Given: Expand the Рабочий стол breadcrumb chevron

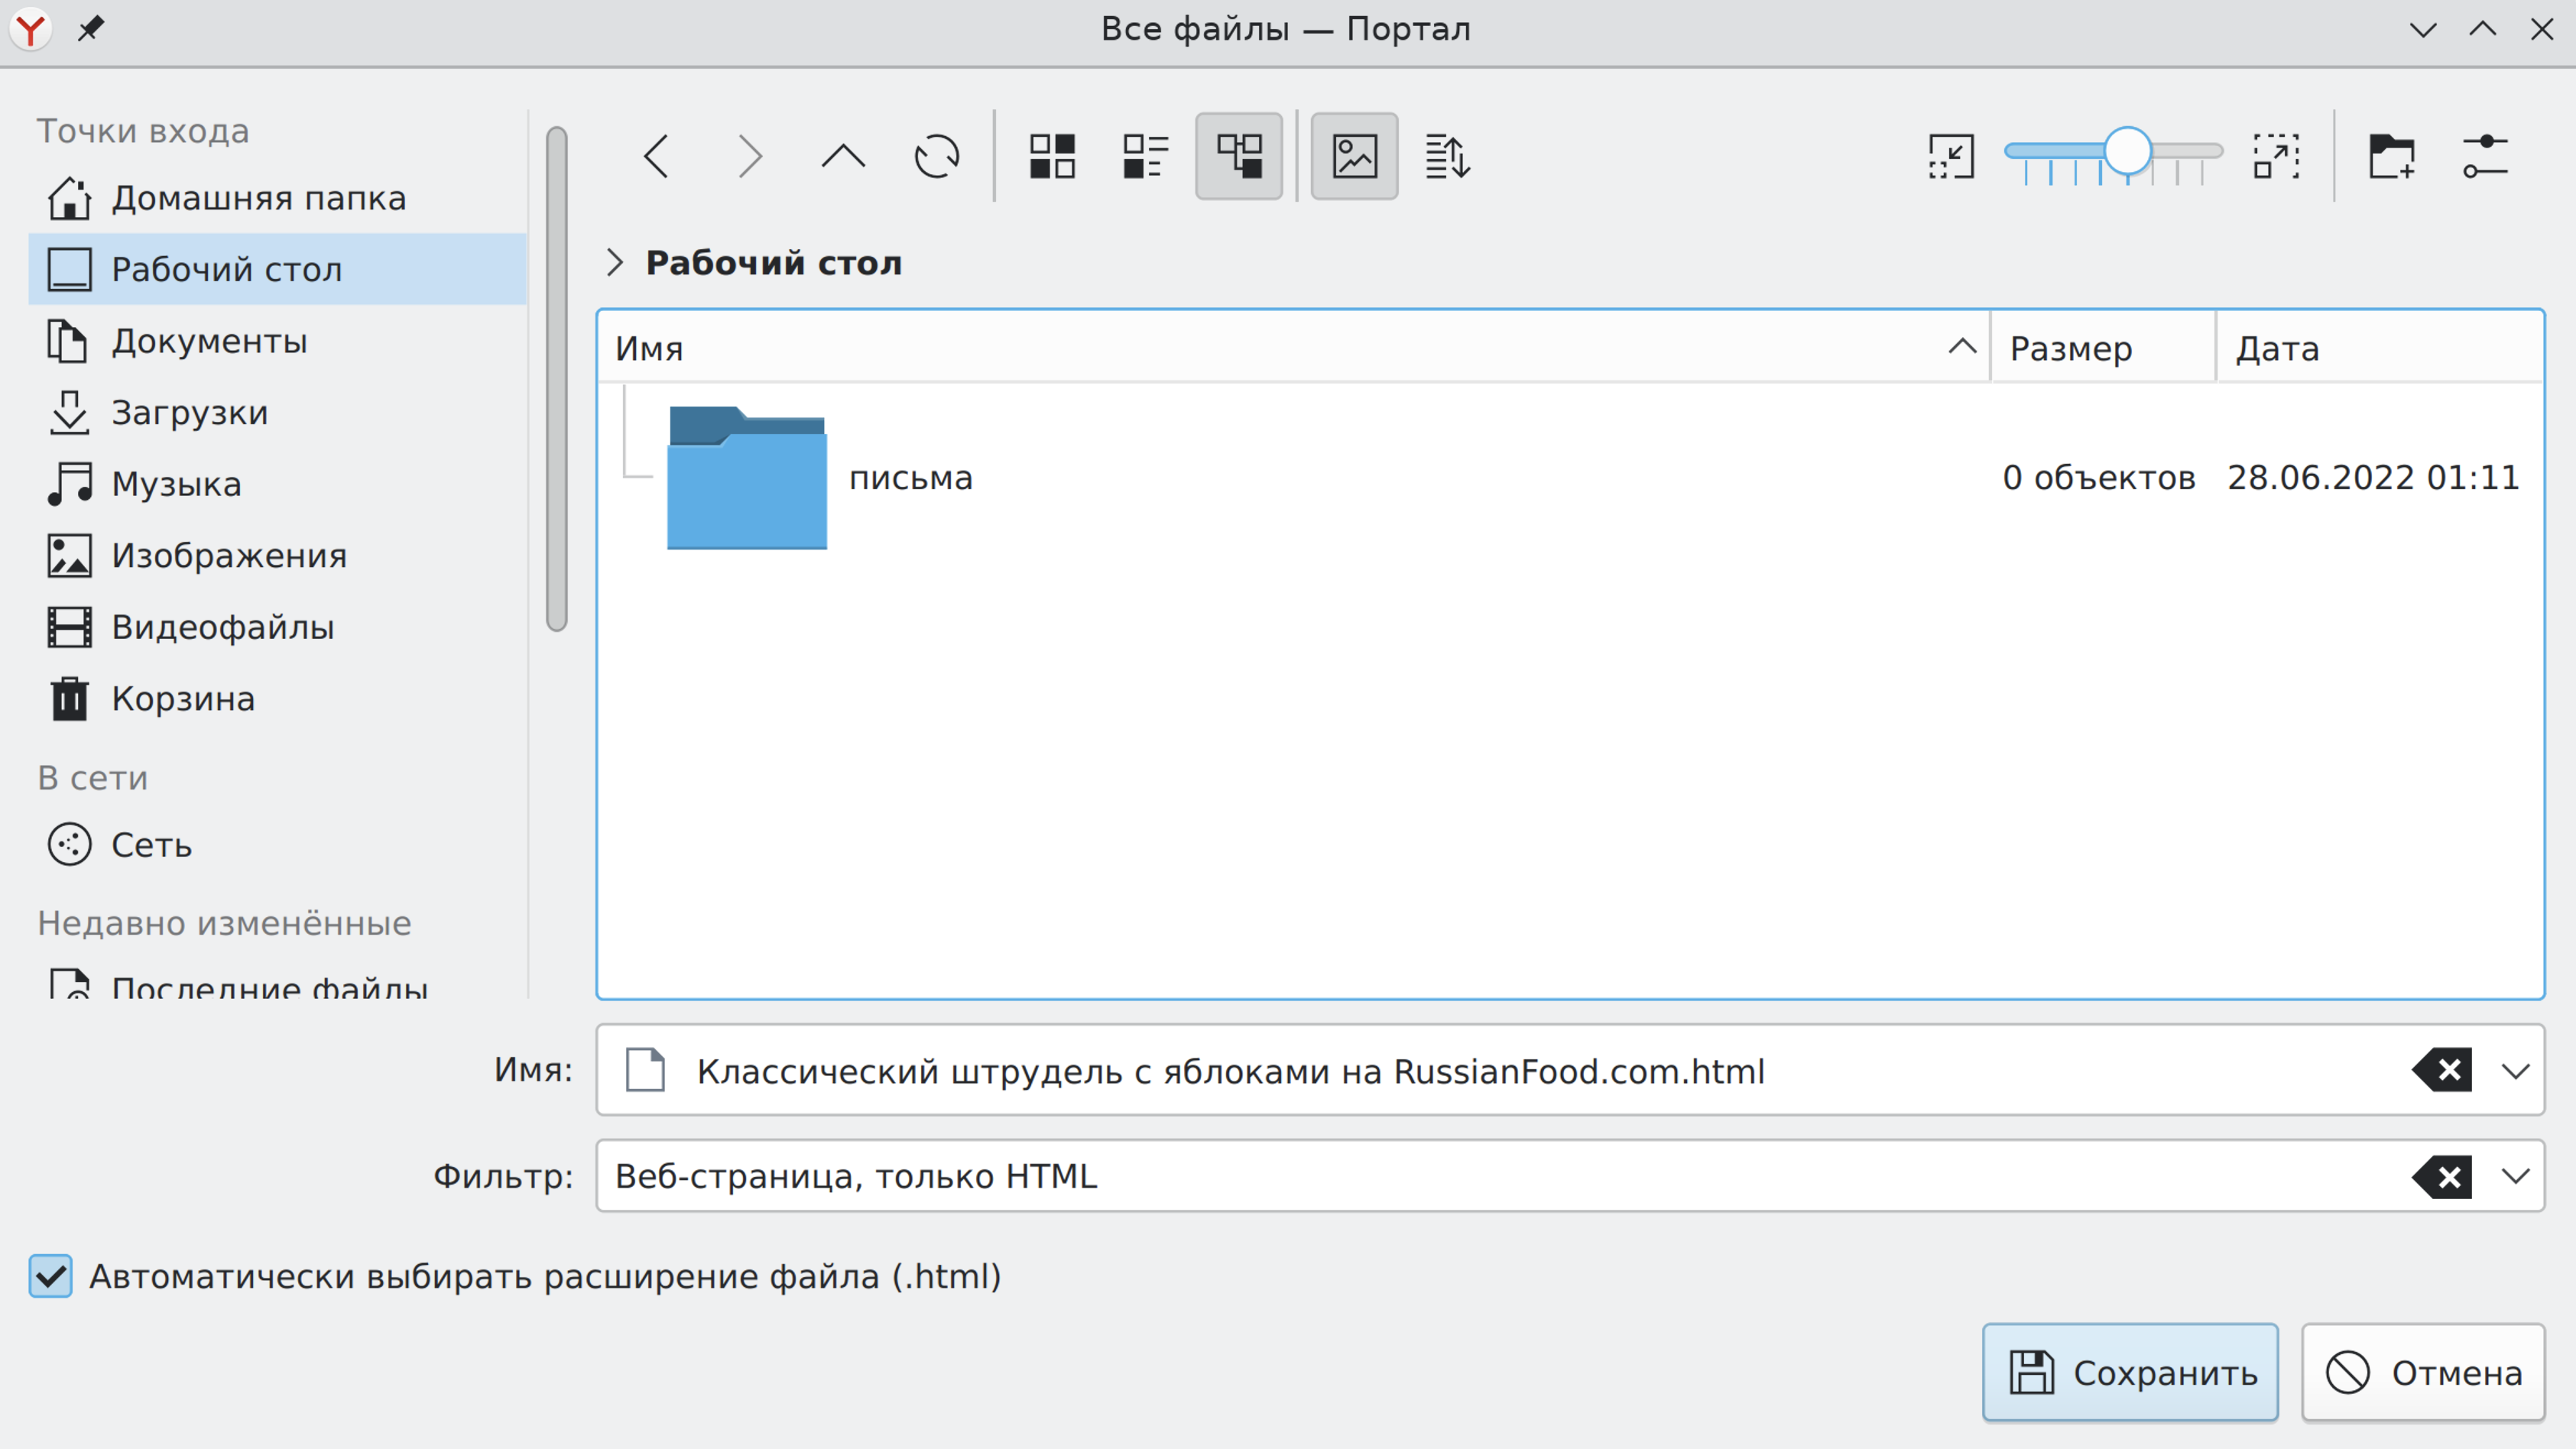Looking at the screenshot, I should 615,263.
